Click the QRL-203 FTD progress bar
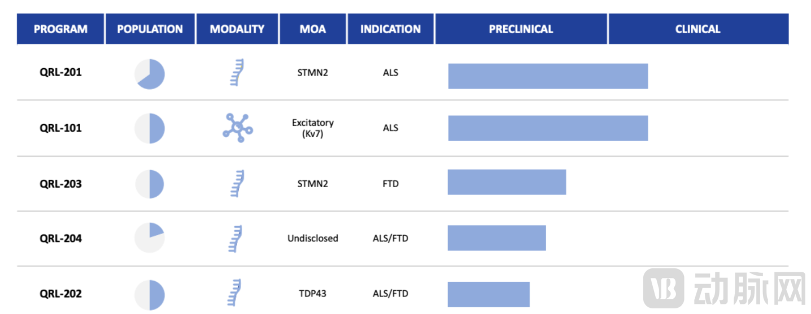The image size is (811, 314). click(x=507, y=182)
